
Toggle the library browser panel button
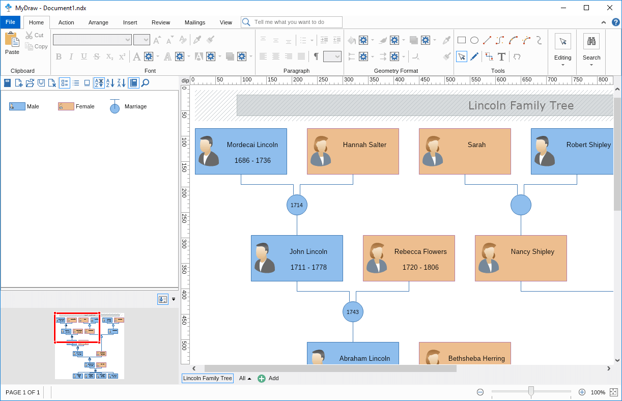pyautogui.click(x=133, y=83)
